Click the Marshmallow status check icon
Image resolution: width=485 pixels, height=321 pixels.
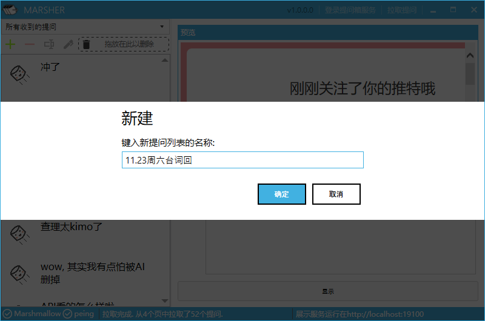pyautogui.click(x=7, y=314)
